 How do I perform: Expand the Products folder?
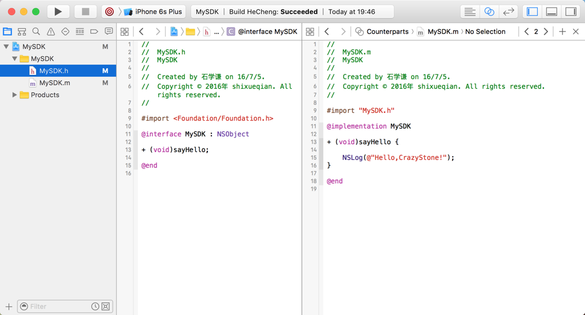(x=15, y=95)
